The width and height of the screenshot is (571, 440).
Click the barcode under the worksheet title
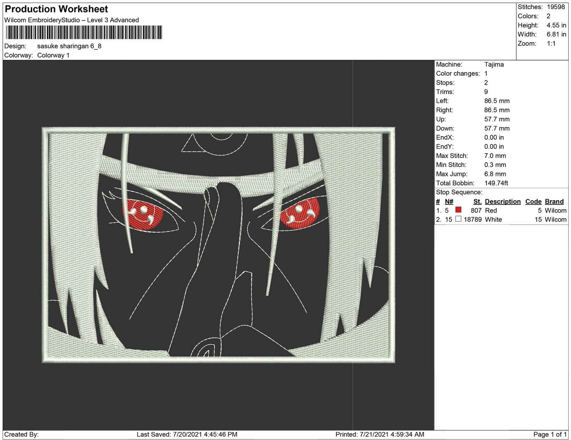(84, 32)
